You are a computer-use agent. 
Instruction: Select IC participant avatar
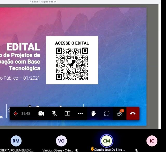(152, 141)
